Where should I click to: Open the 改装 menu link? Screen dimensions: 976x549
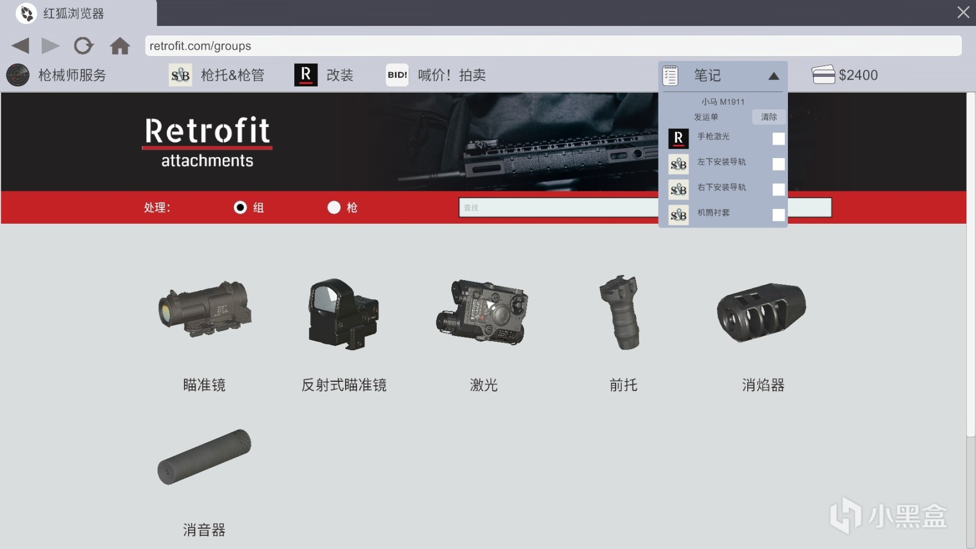click(340, 75)
